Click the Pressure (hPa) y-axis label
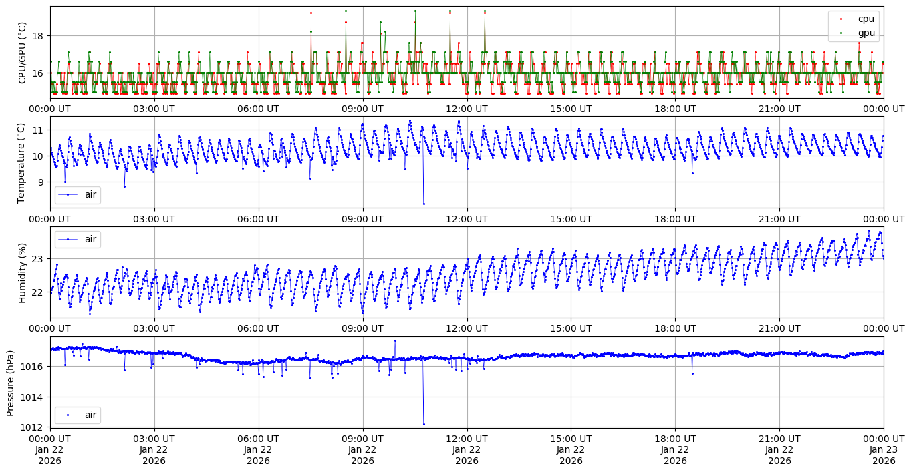Viewport: 911px width, 472px height. coord(11,383)
